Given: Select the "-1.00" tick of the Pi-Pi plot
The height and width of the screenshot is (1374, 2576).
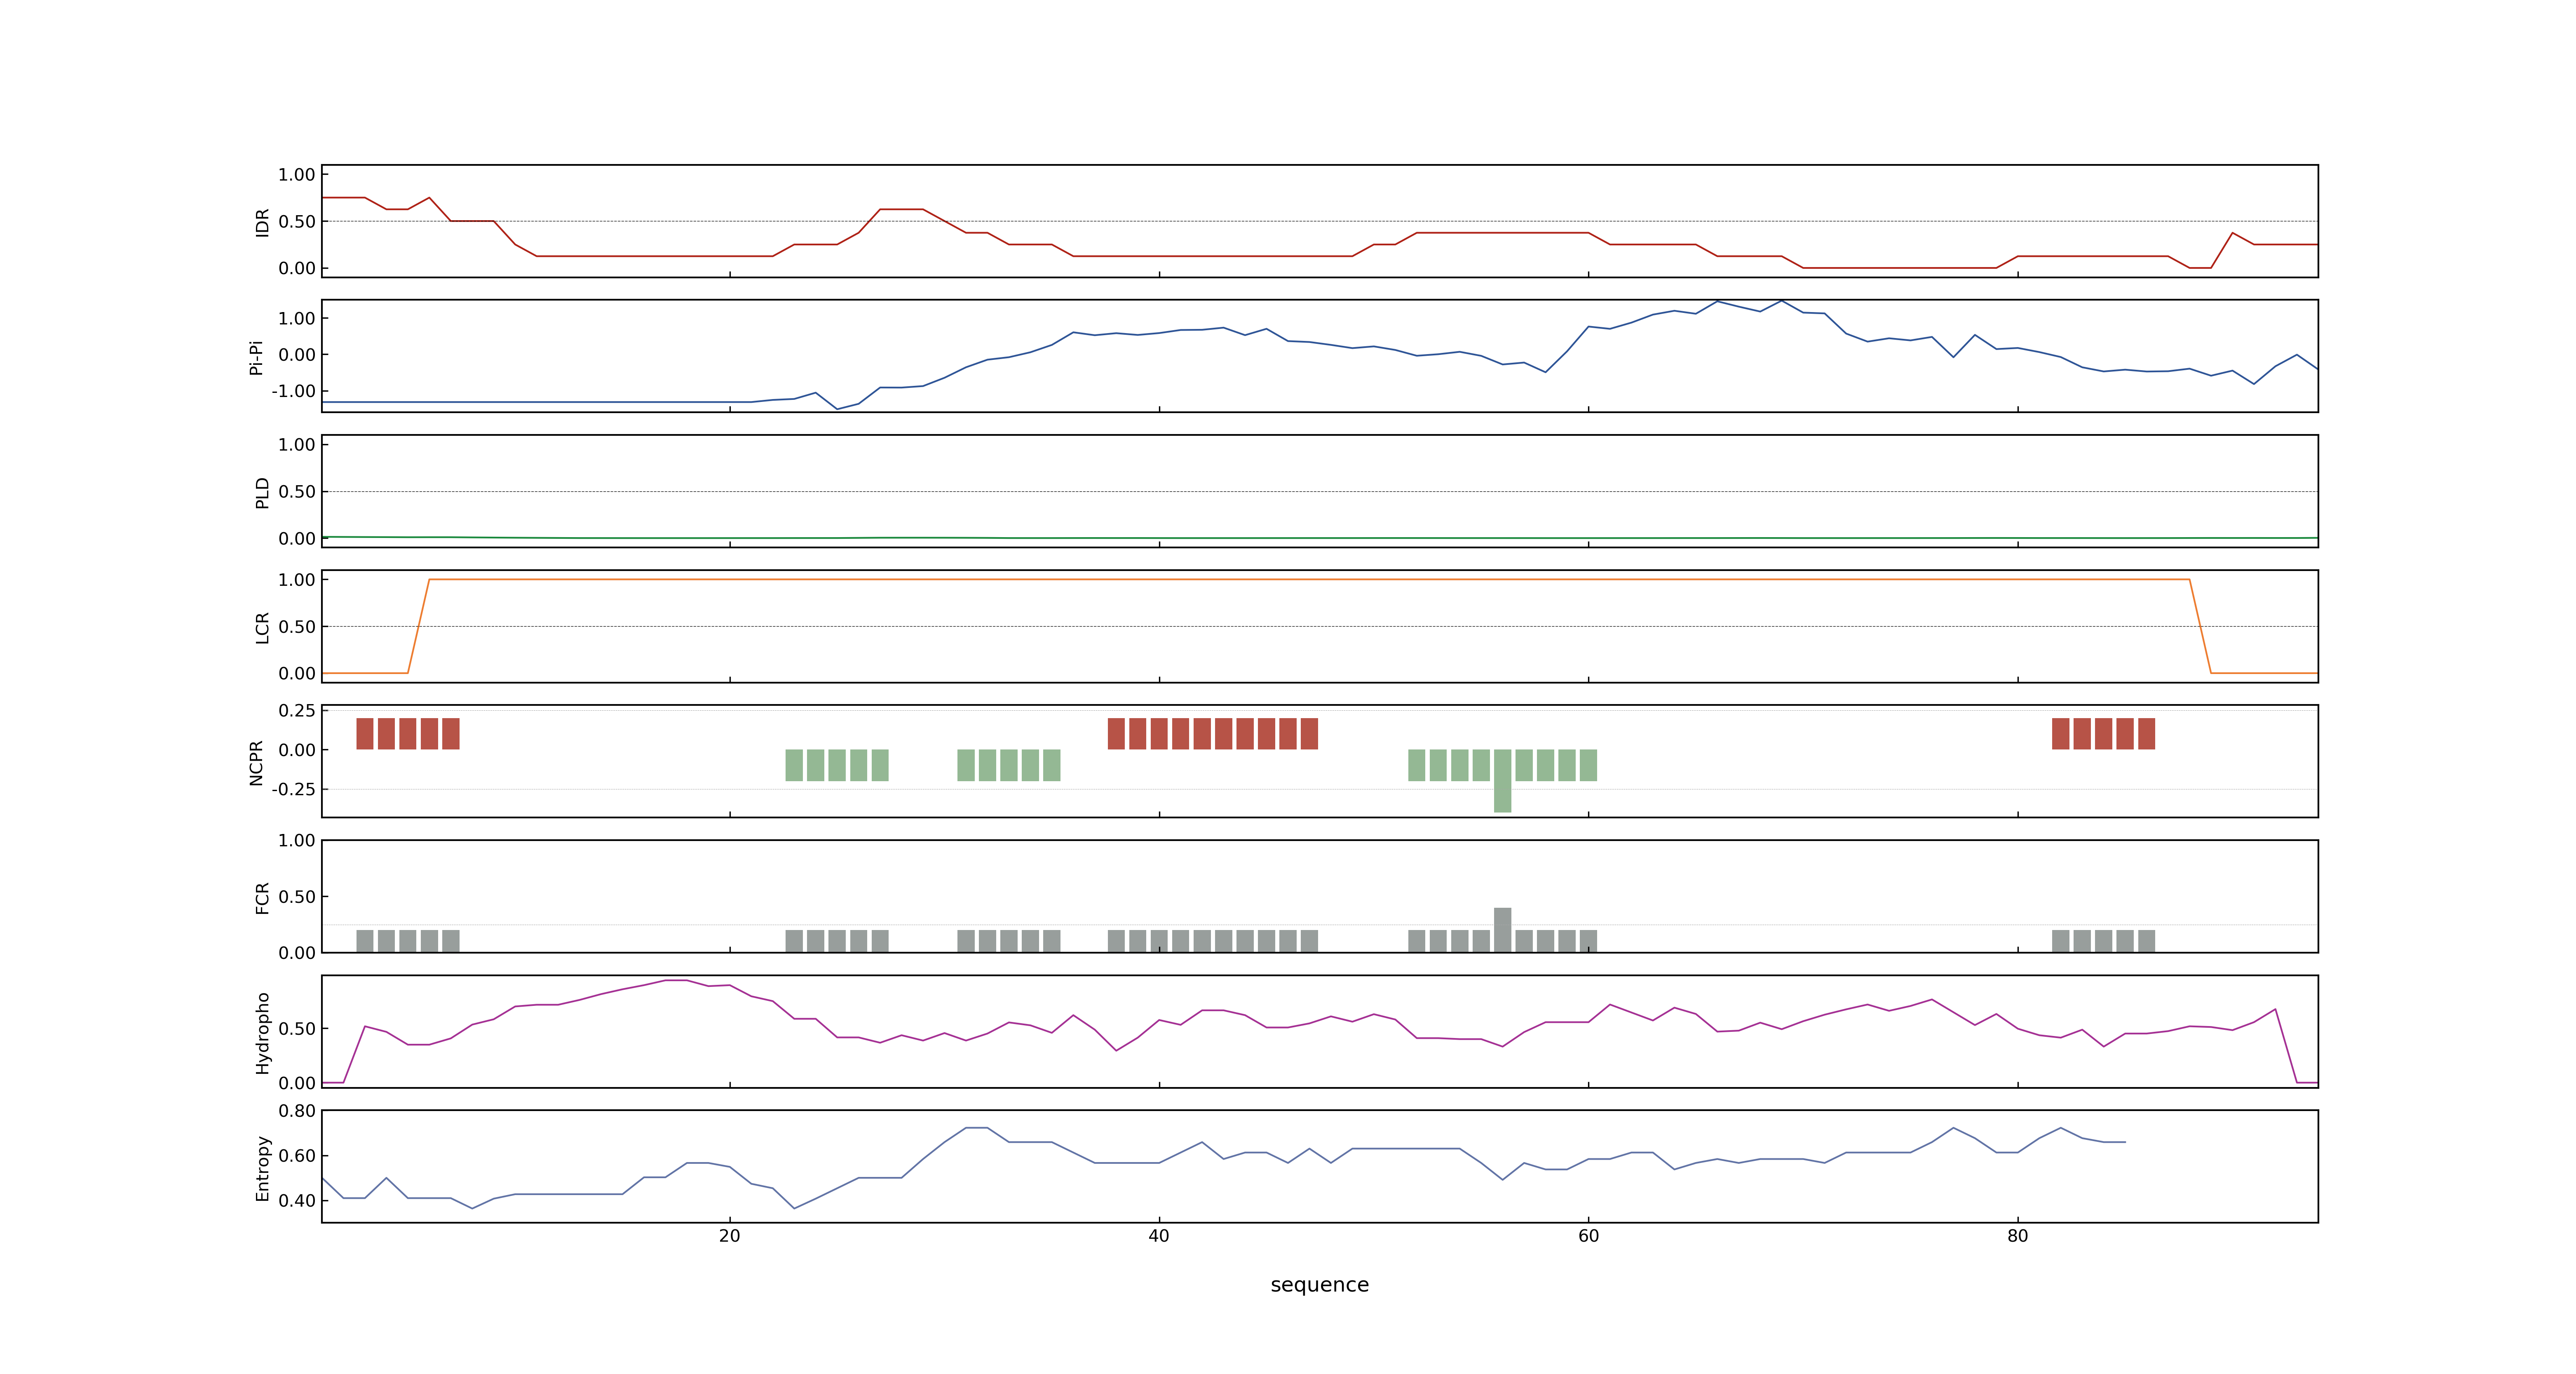Looking at the screenshot, I should click(293, 391).
